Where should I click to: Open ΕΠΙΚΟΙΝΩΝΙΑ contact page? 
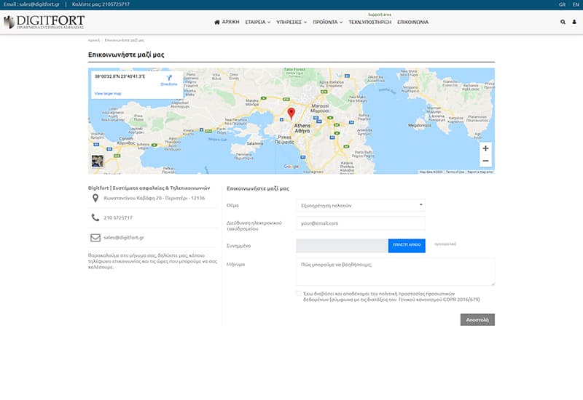412,23
